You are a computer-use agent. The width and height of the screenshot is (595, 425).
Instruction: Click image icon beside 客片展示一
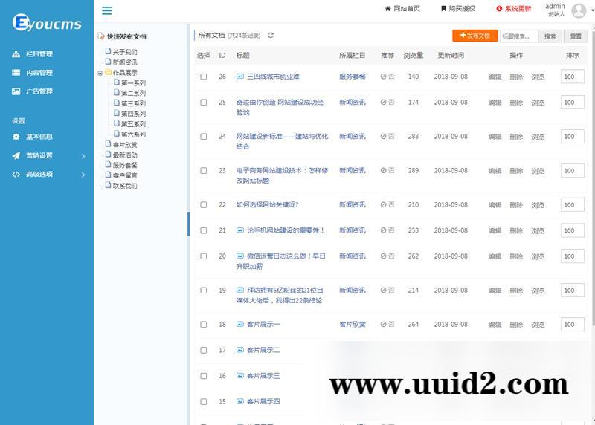click(239, 324)
